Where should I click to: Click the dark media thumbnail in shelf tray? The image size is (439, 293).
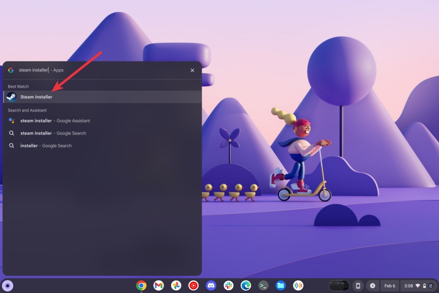339,286
